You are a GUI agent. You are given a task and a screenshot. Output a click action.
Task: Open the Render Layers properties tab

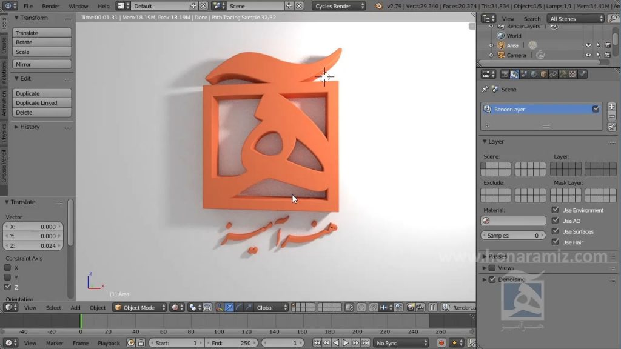(514, 74)
